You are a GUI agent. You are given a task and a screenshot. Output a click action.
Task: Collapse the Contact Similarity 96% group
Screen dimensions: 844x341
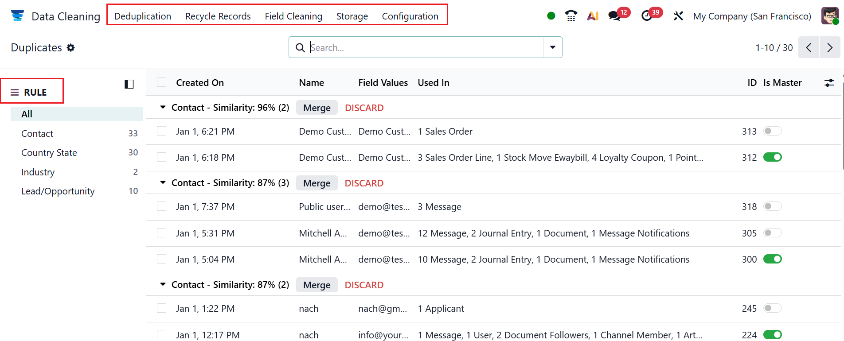tap(163, 108)
